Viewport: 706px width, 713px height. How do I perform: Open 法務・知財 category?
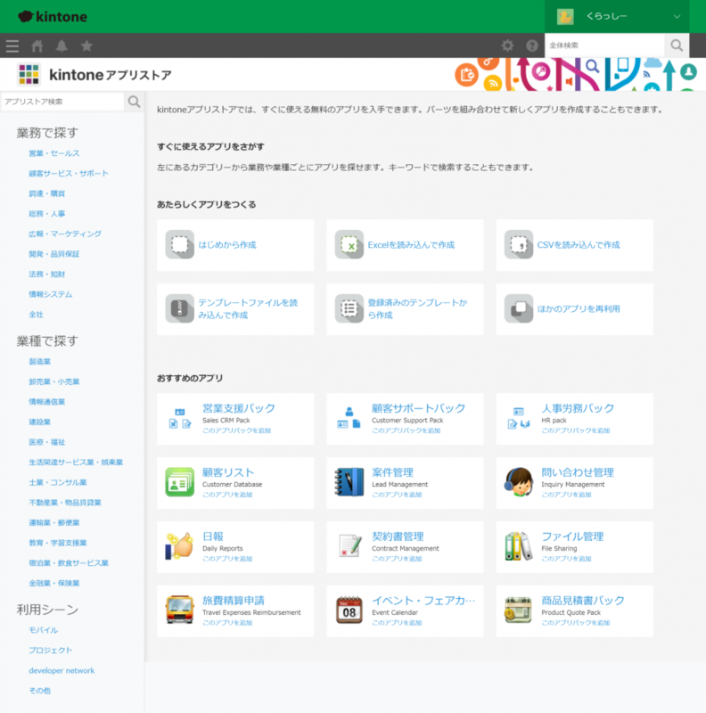(x=47, y=275)
